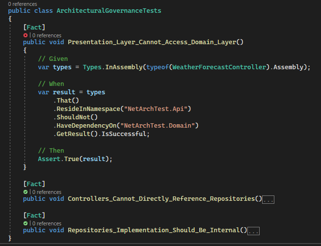Expand collapsed body of Controllers_Cannot_Directly_Reference_Repositories
Viewport: 321px width, 246px height.
268,199
